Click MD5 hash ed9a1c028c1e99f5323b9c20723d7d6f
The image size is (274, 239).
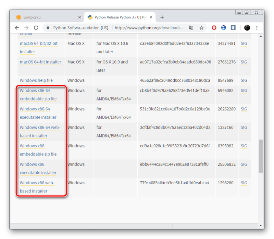[175, 146]
